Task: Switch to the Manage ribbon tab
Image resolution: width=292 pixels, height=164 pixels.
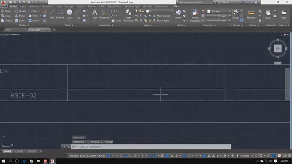Action: tap(69, 6)
